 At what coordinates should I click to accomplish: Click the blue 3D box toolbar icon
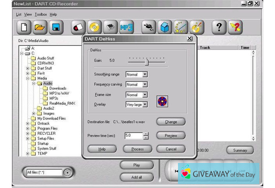click(165, 28)
